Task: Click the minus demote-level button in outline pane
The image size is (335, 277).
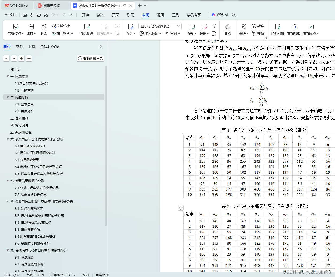Action: (x=29, y=58)
